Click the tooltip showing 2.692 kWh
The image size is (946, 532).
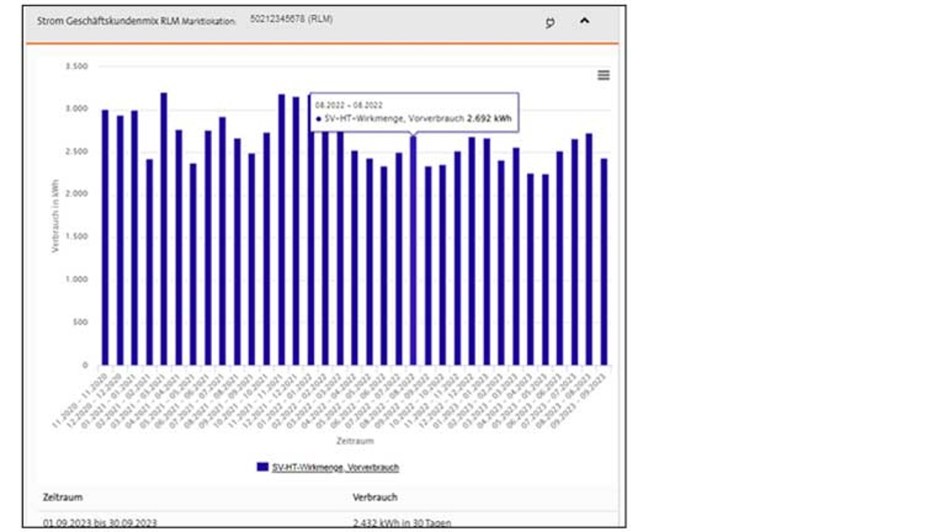(x=414, y=112)
